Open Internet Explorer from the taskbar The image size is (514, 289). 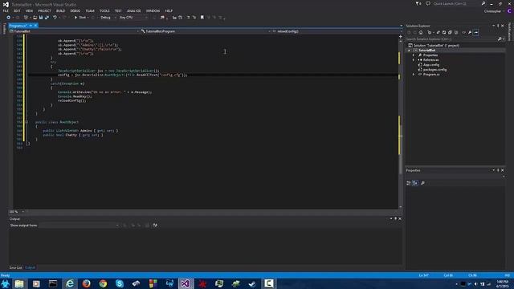(x=70, y=283)
